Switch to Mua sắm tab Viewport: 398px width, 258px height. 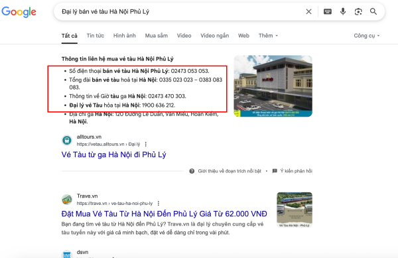pos(157,36)
